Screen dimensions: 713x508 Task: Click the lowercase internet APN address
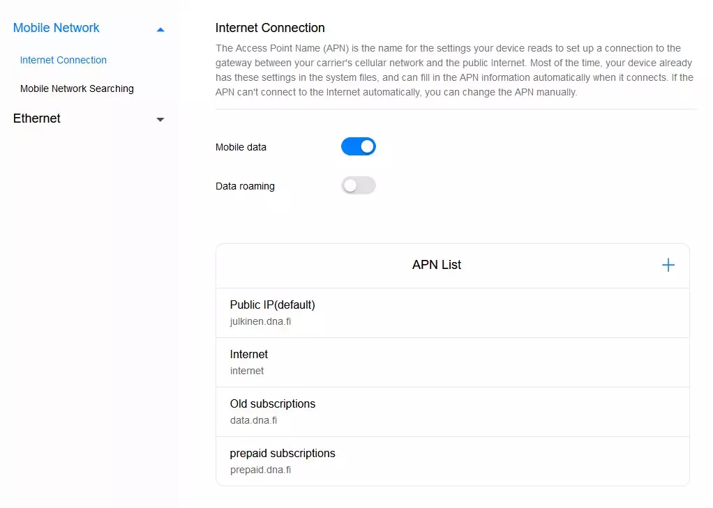[x=247, y=371]
